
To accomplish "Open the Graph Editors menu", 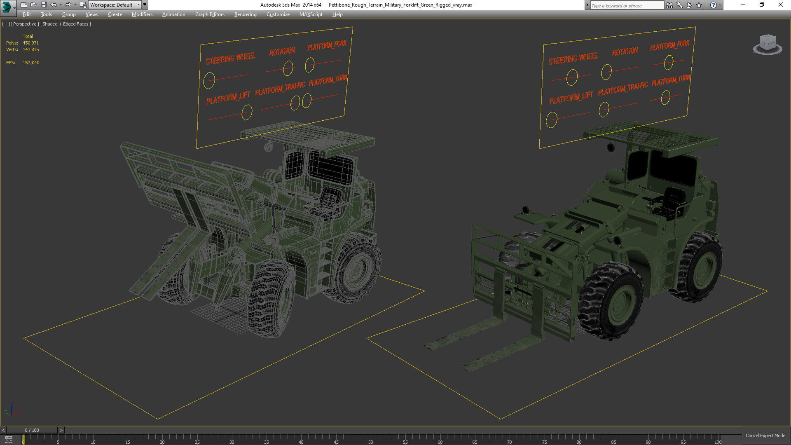I will (x=210, y=14).
